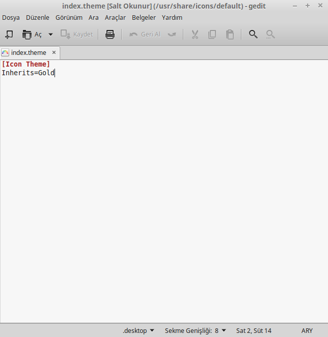Expand the recent files arrow beside Aç
The image size is (328, 337).
50,35
